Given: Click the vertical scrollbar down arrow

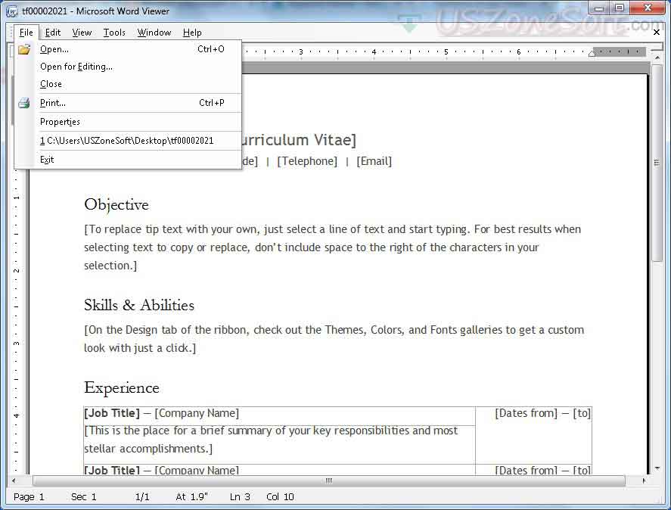Looking at the screenshot, I should [657, 469].
